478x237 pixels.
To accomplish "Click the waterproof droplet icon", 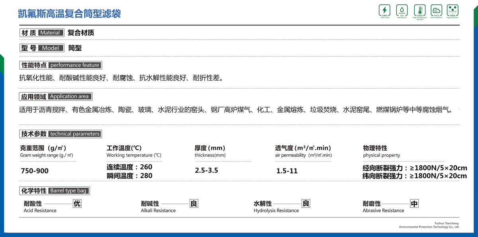I will [402, 10].
